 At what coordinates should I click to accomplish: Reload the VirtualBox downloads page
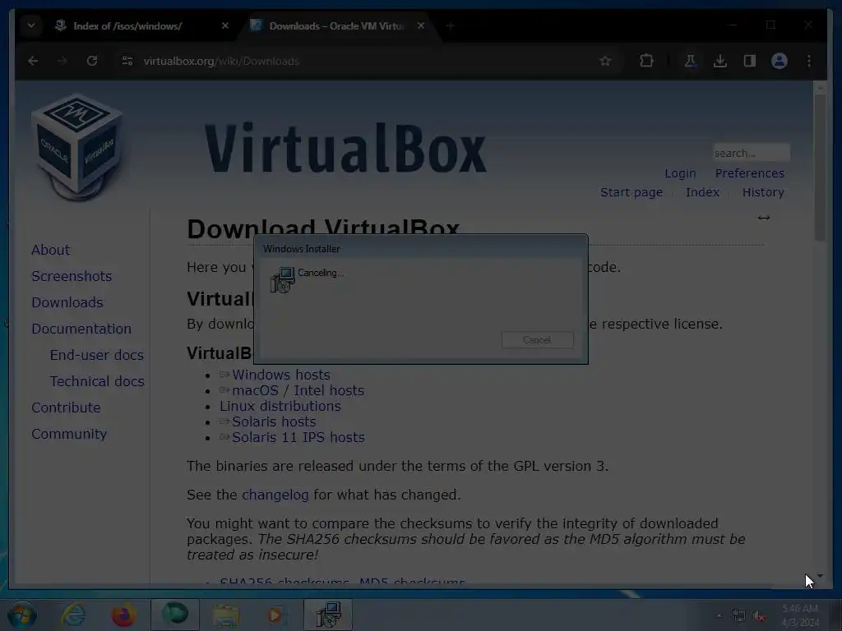92,61
